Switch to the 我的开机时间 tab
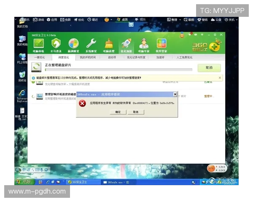The image size is (253, 202). tap(88, 57)
